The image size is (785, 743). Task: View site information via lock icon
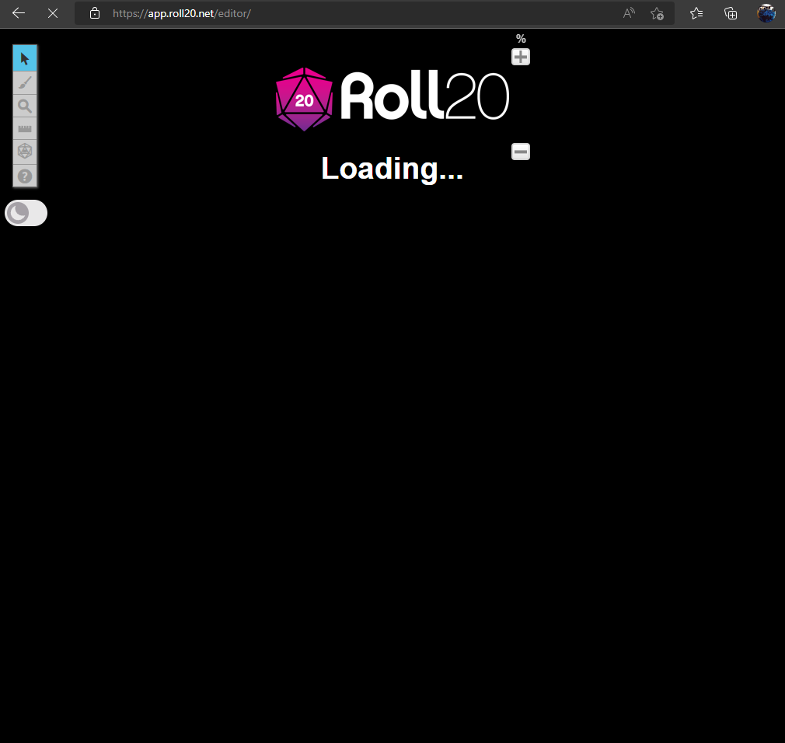95,13
